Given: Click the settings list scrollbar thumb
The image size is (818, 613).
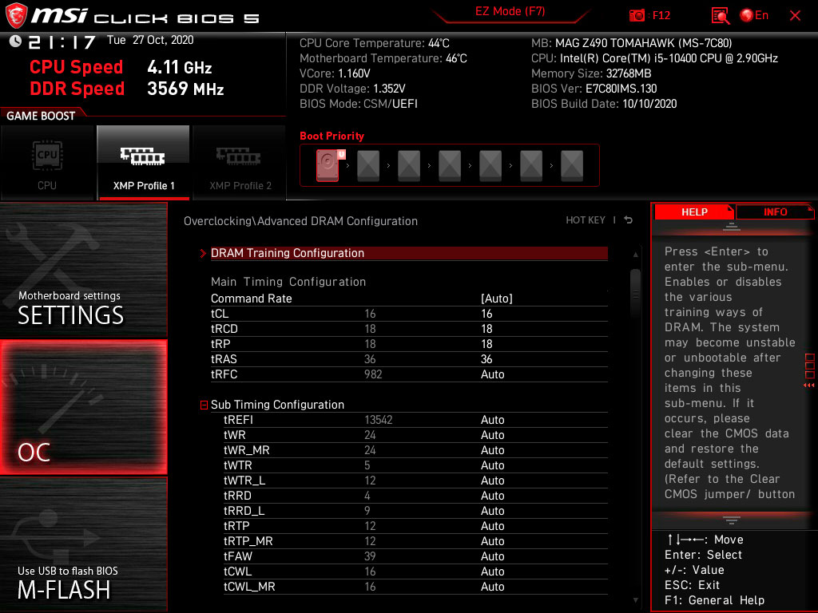Looking at the screenshot, I should (x=635, y=294).
